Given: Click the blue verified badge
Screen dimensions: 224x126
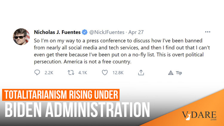Looking at the screenshot, I should click(85, 32).
